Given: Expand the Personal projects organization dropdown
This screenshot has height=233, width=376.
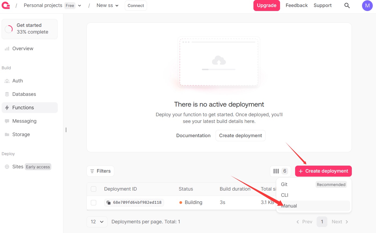Looking at the screenshot, I should pyautogui.click(x=80, y=5).
